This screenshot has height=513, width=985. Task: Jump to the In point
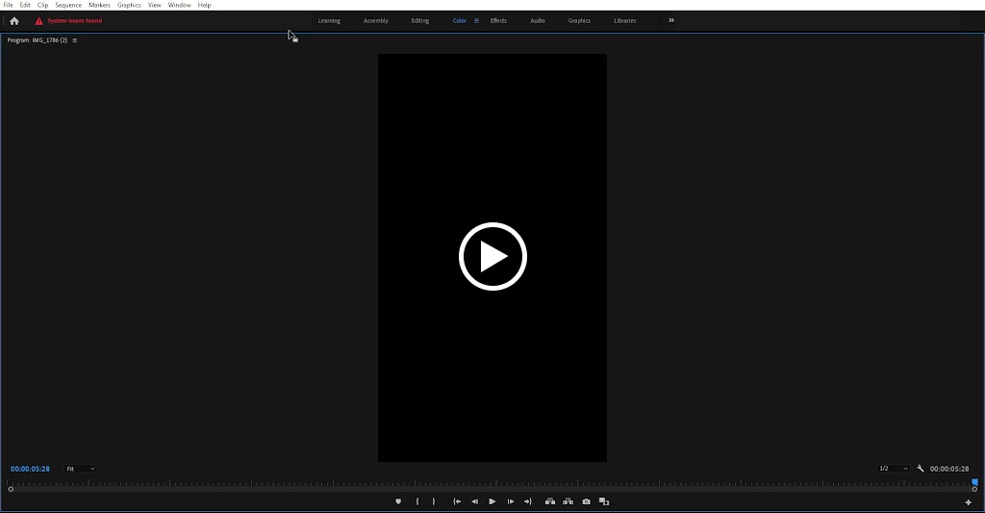(x=457, y=501)
